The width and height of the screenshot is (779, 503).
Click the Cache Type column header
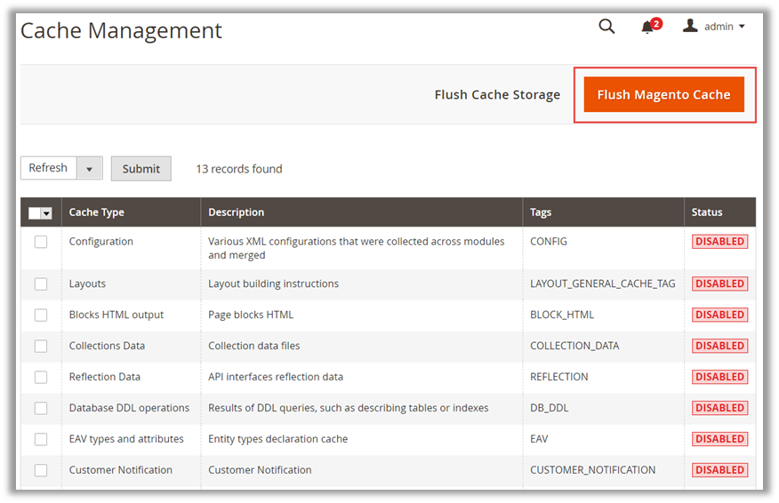click(97, 212)
